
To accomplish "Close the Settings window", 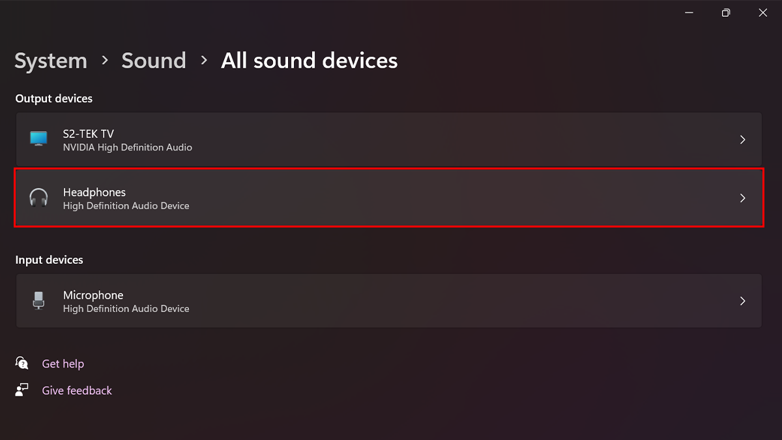I will (762, 13).
